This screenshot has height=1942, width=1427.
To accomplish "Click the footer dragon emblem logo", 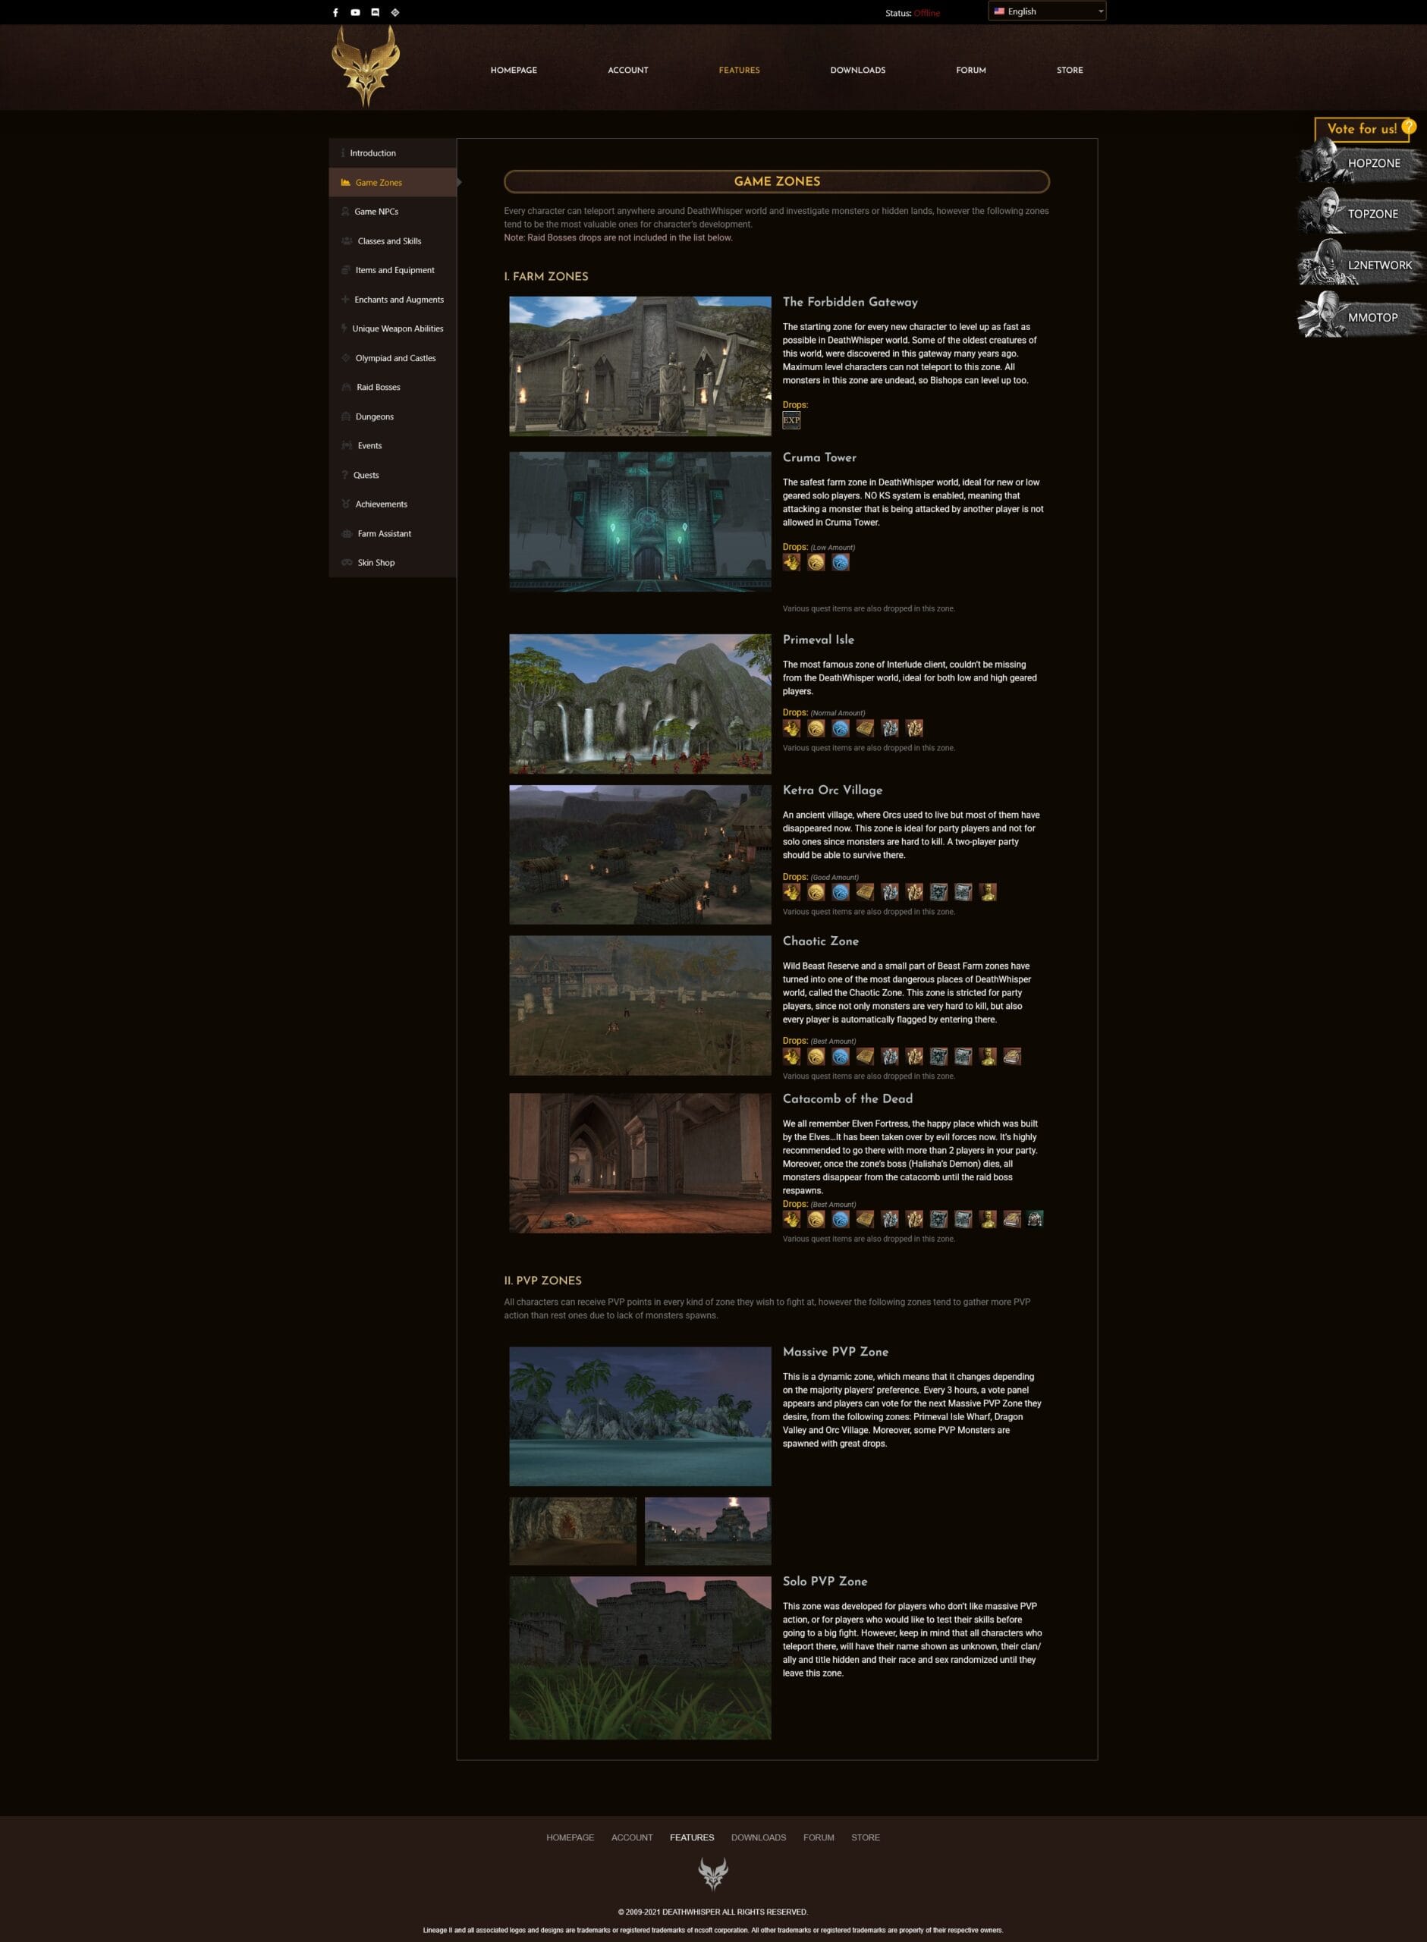I will point(712,1874).
